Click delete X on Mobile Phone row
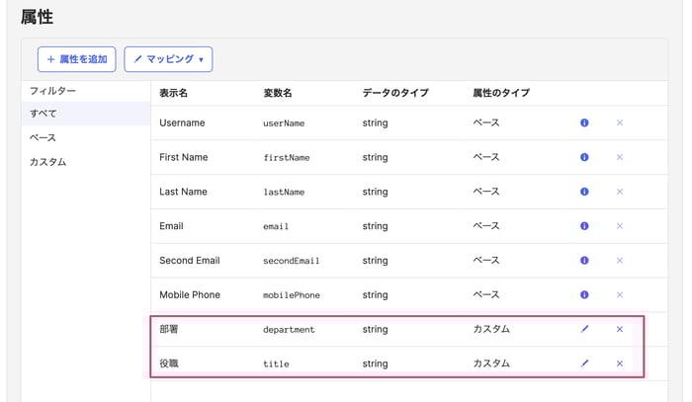This screenshot has height=402, width=692. (x=620, y=294)
